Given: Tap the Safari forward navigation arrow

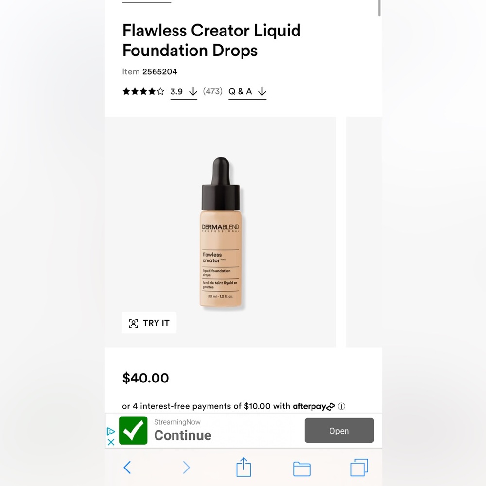Looking at the screenshot, I should (186, 467).
